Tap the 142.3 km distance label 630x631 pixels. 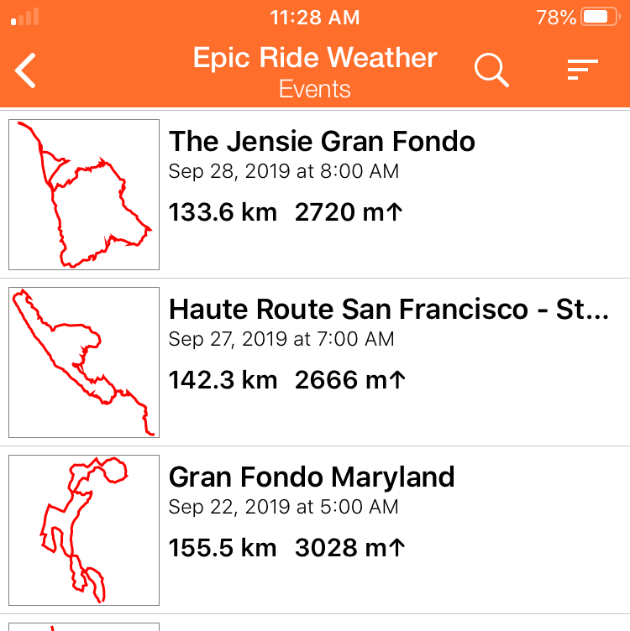(x=223, y=380)
